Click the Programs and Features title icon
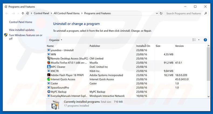Viewport: 213px width, 114px height. 6,7
